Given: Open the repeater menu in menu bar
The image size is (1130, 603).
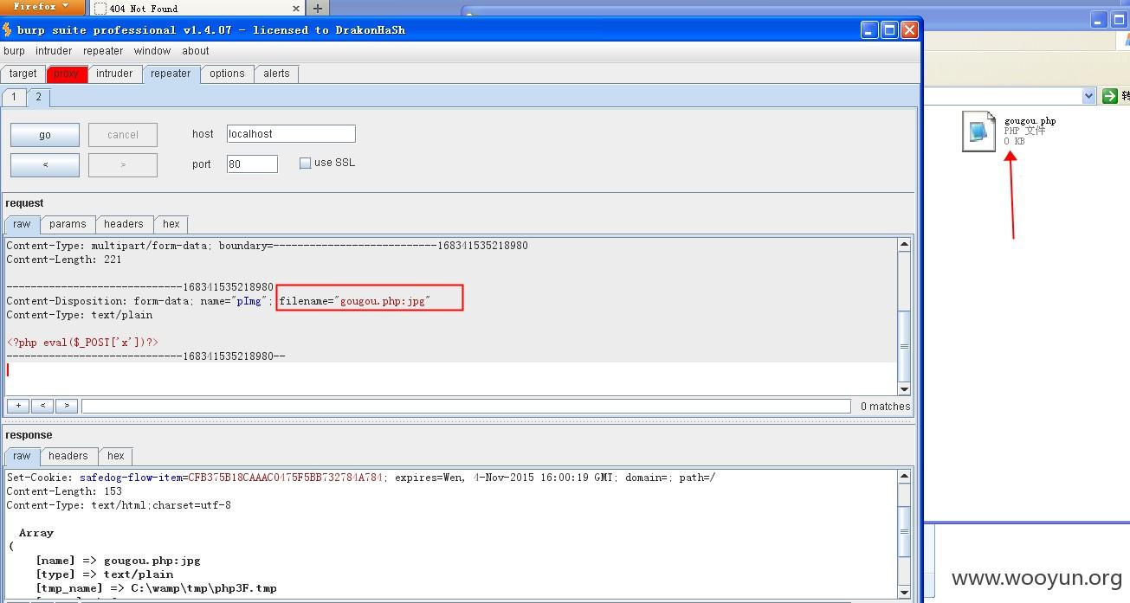Looking at the screenshot, I should click(x=103, y=51).
